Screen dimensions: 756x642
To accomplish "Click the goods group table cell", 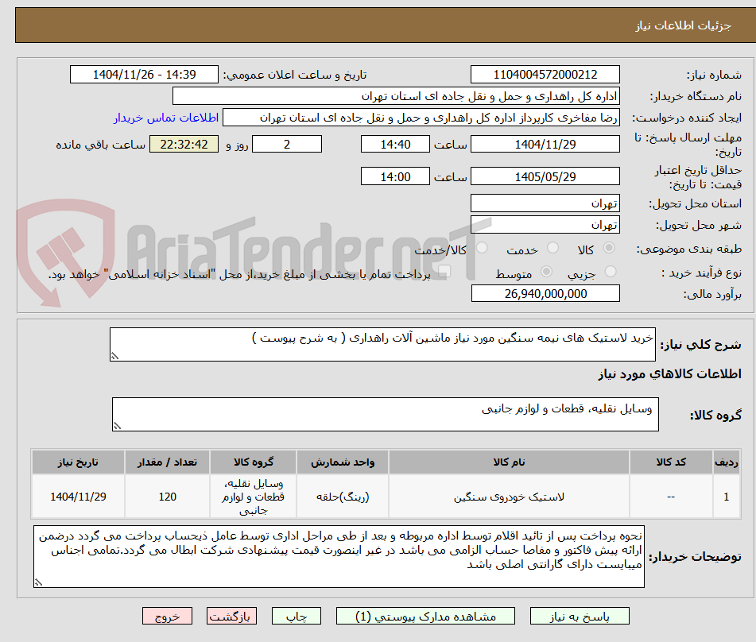I will click(253, 497).
